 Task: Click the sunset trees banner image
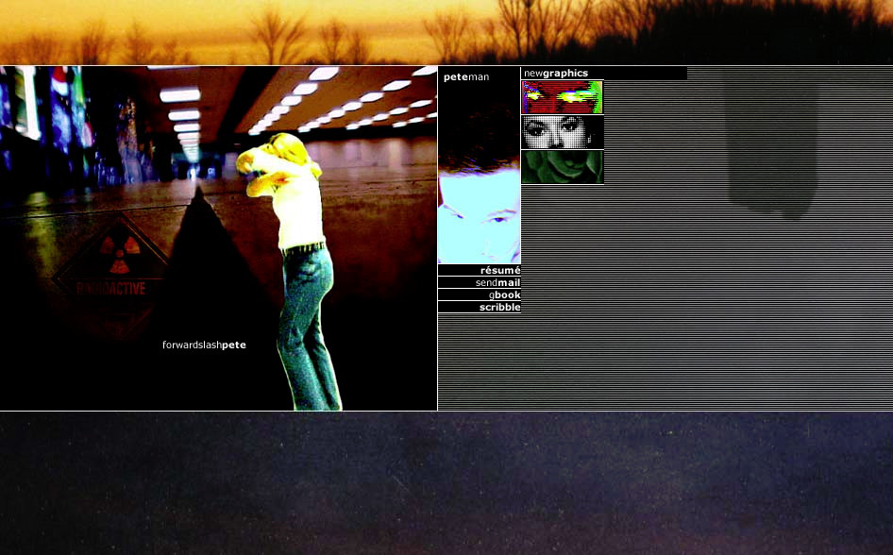click(x=446, y=32)
